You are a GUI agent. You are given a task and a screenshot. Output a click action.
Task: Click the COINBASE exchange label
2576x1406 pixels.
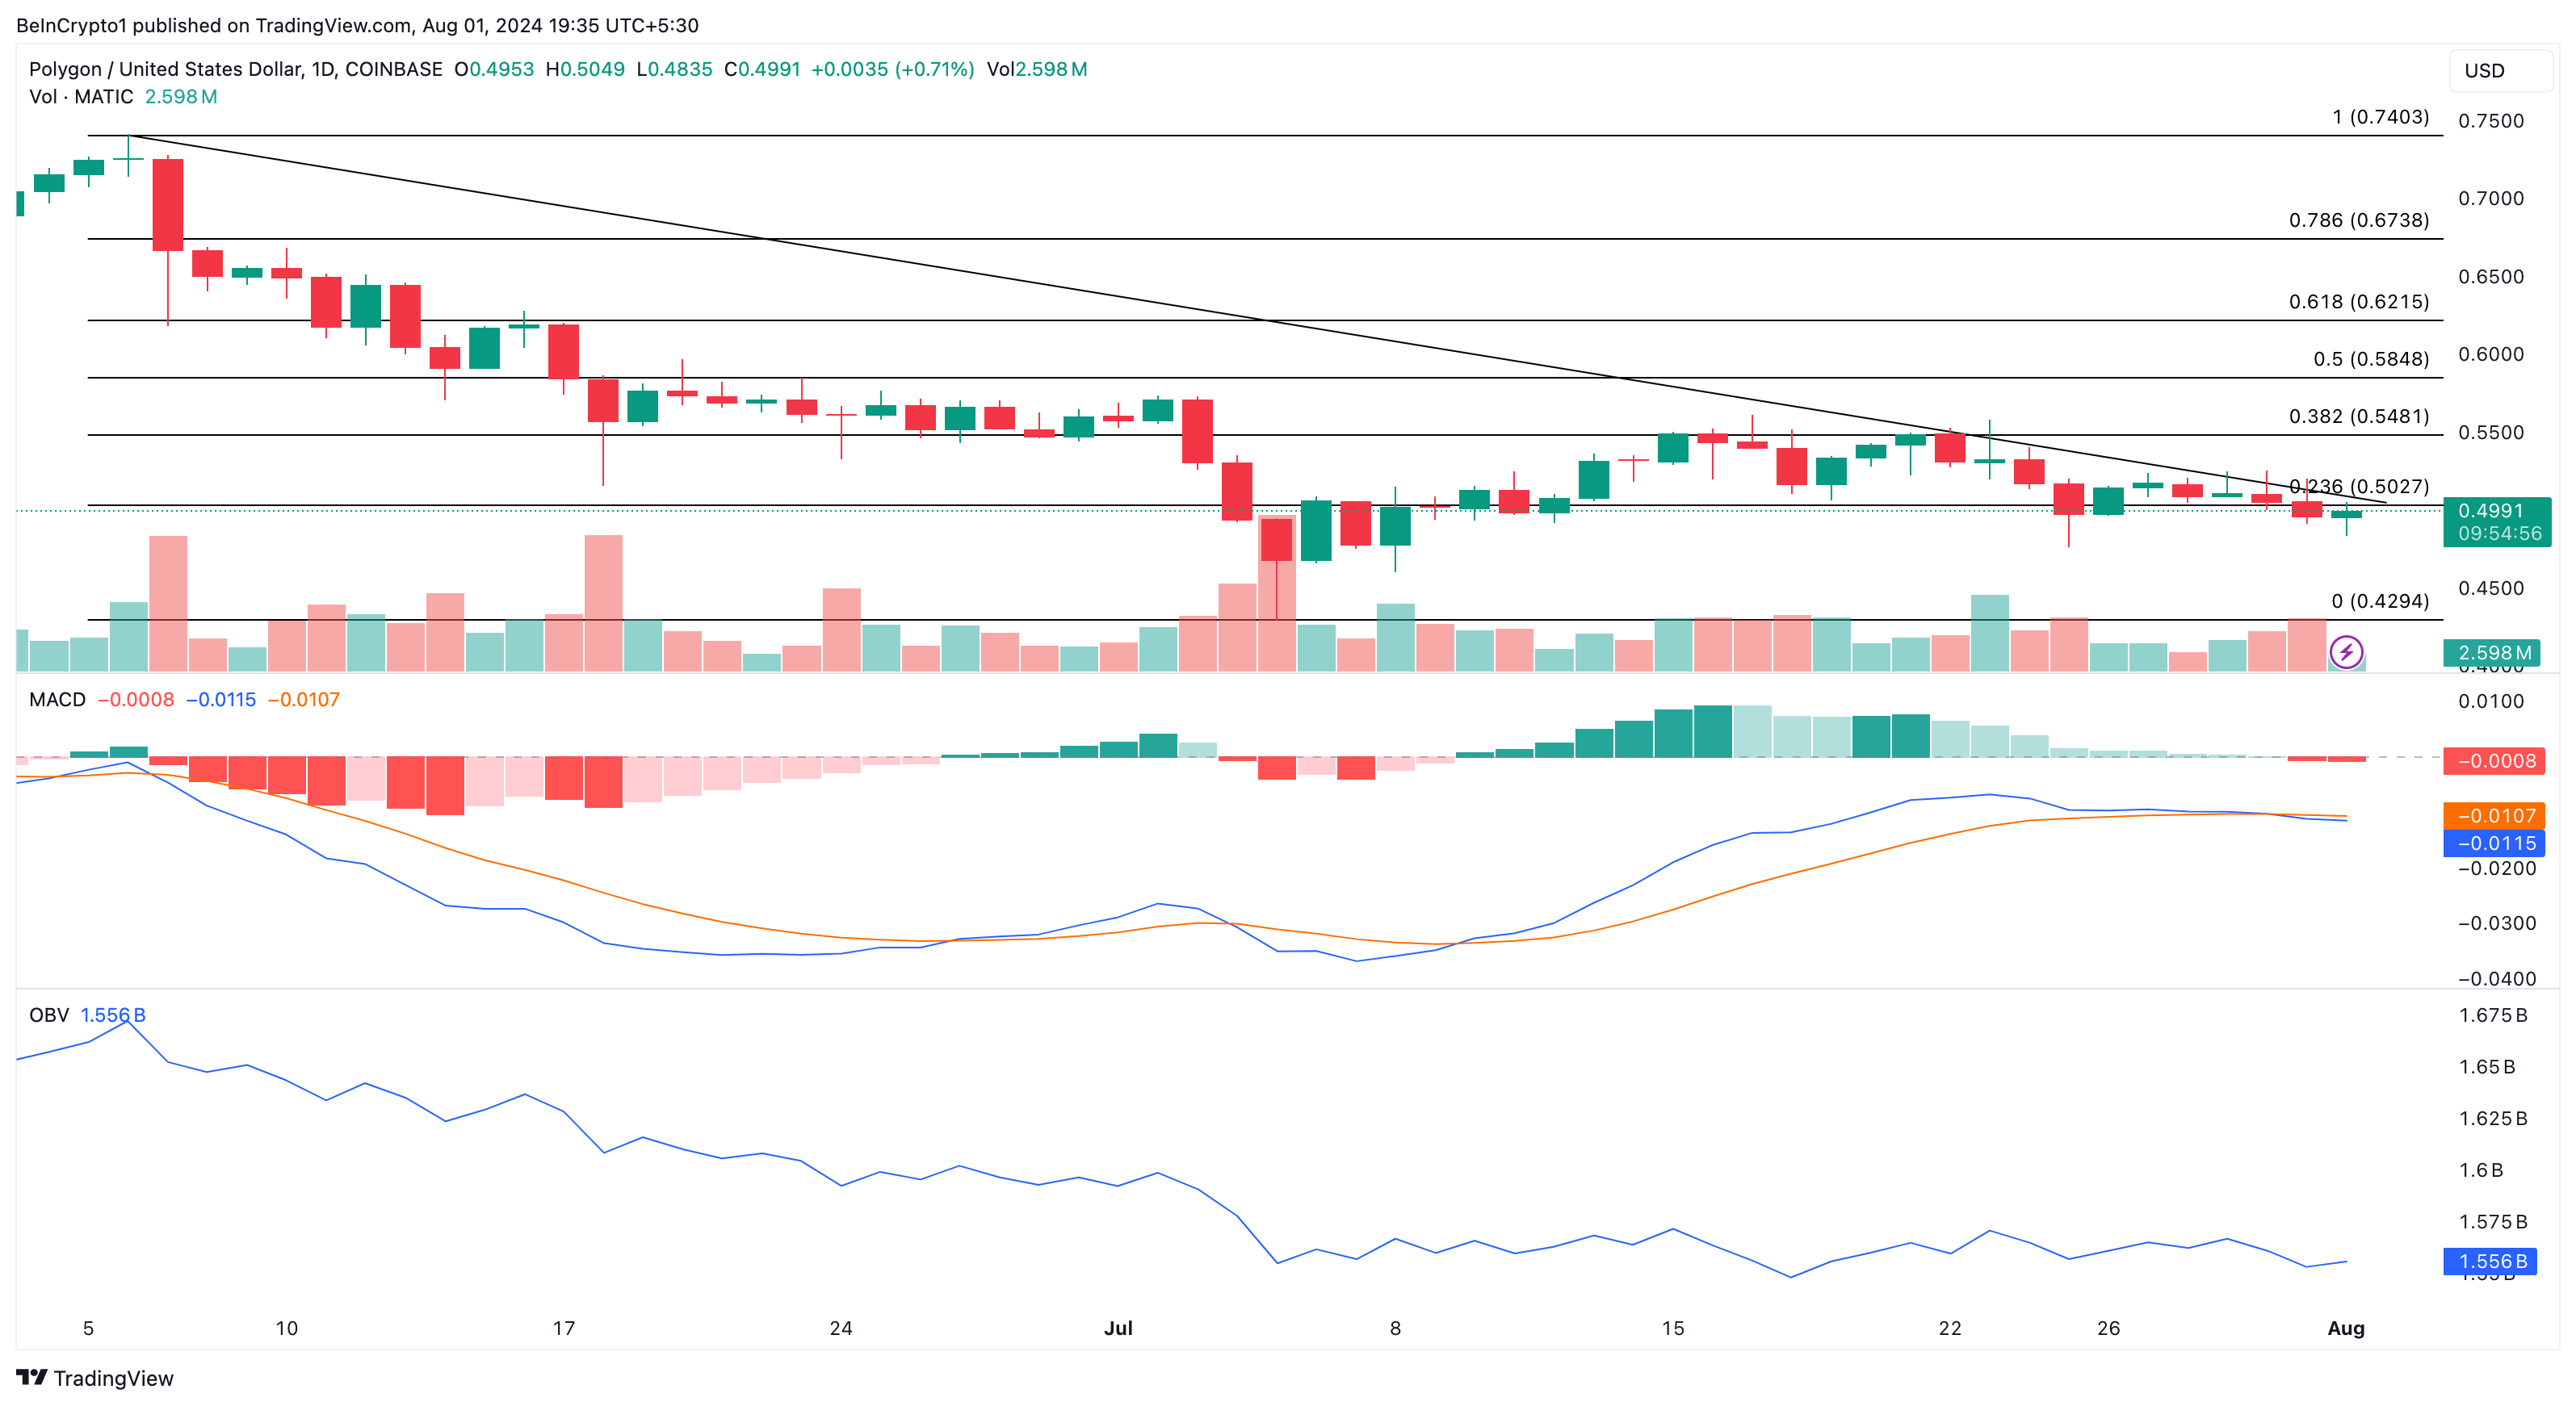[x=398, y=69]
